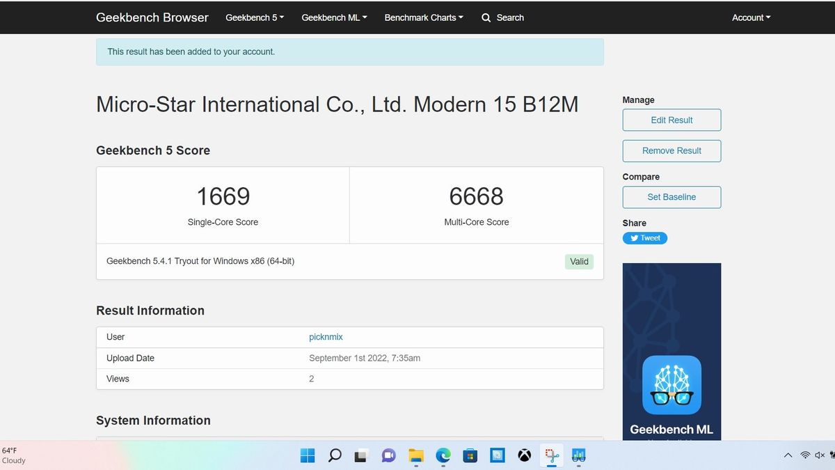
Task: Open the picknmix user profile link
Action: [326, 337]
